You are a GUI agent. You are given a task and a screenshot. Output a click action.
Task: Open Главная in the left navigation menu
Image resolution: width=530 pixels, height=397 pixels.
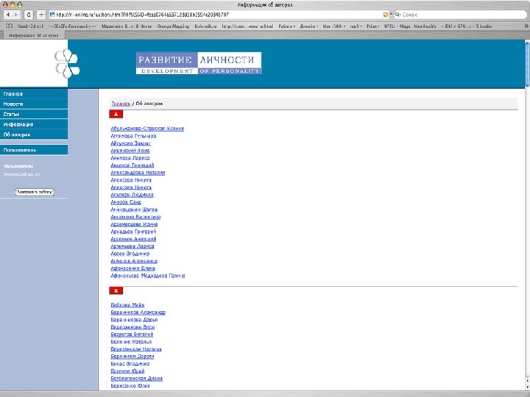pos(34,94)
